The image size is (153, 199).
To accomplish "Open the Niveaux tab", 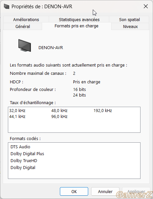I will 130,26.
